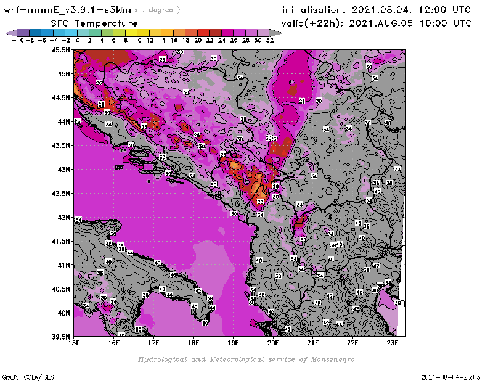
Task: Click the '41.5N' latitude label
Action: tap(60, 241)
